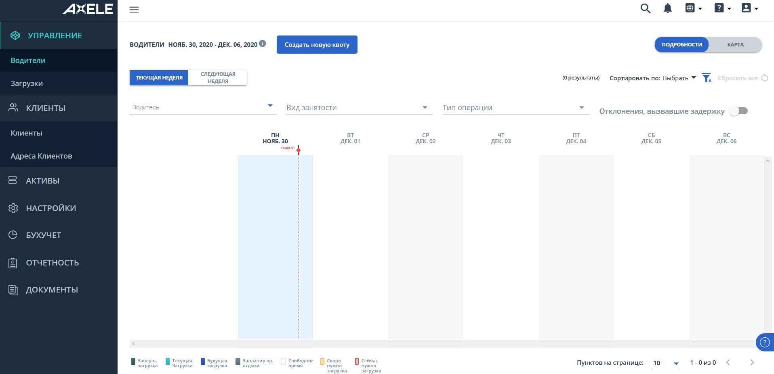
Task: Open the language globe dropdown
Action: [694, 8]
